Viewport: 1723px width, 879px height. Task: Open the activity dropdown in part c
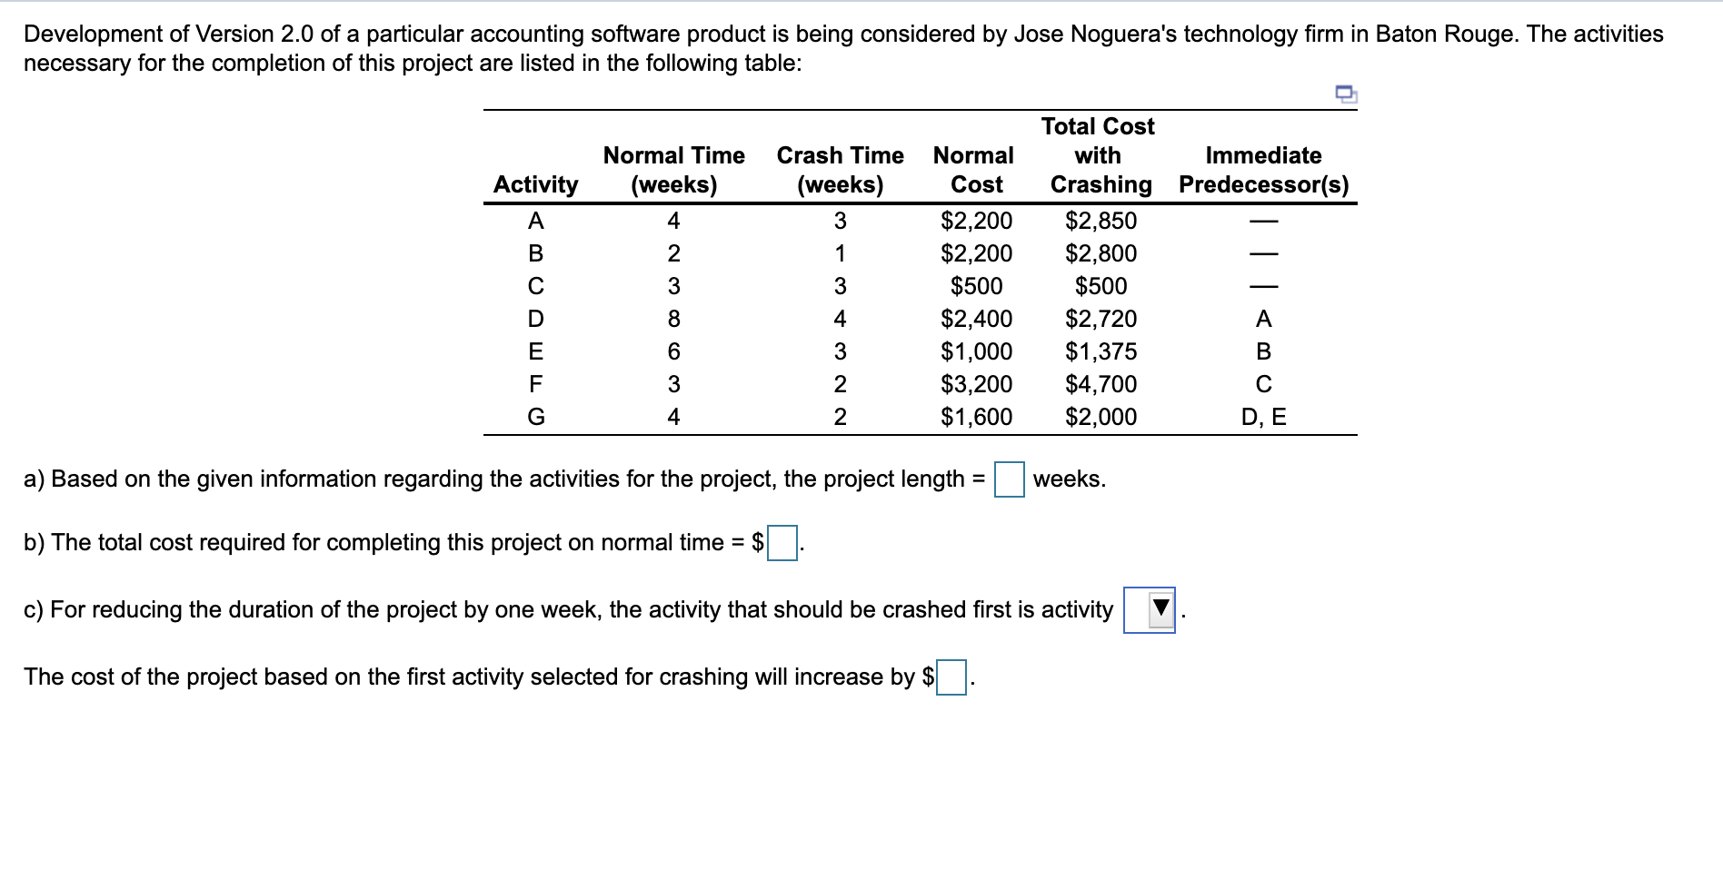[x=1150, y=609]
